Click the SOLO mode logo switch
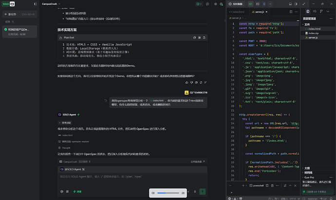 (9, 4)
